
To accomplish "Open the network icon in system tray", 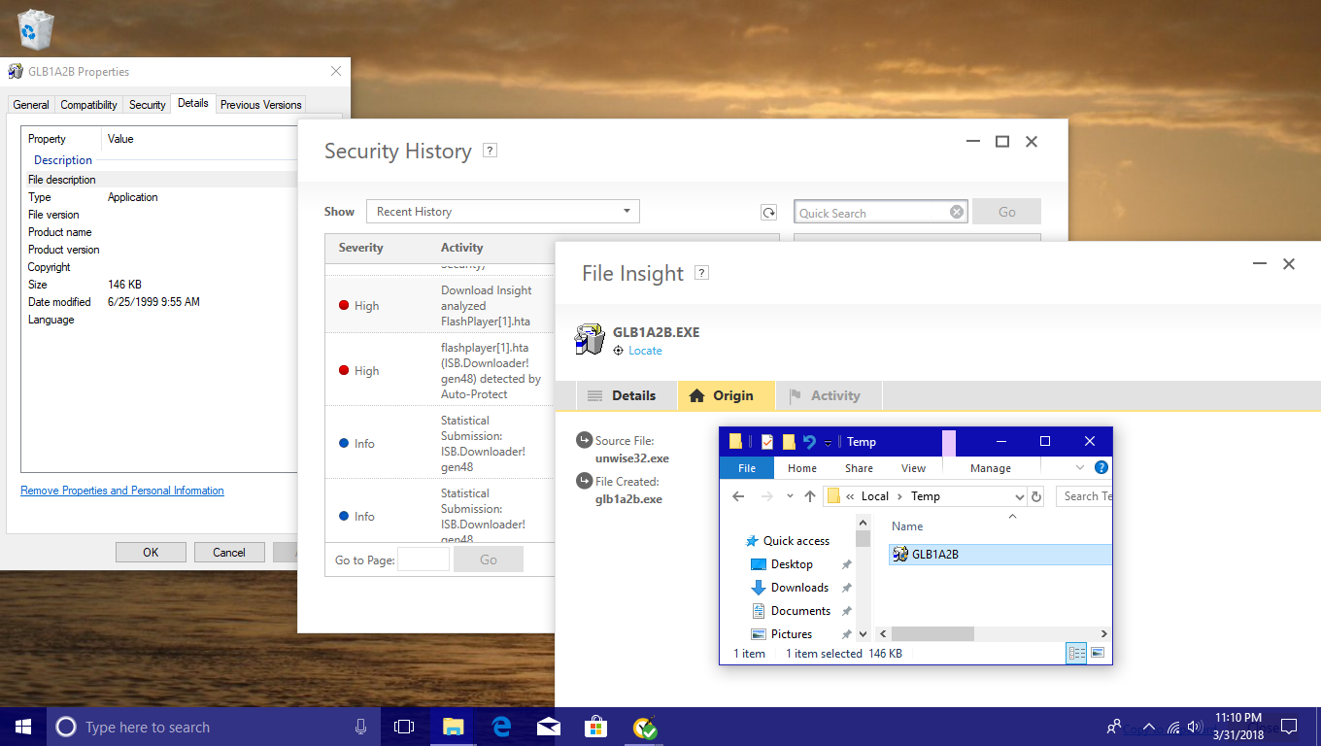I will 1173,727.
